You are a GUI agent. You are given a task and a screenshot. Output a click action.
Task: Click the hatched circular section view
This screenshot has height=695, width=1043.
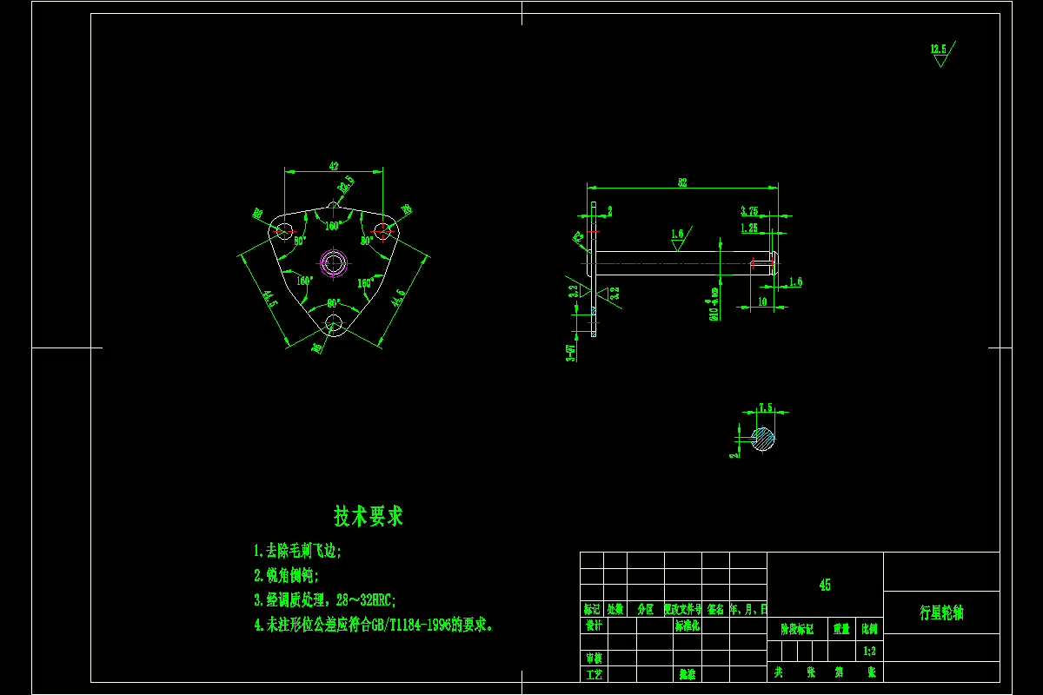pyautogui.click(x=763, y=439)
